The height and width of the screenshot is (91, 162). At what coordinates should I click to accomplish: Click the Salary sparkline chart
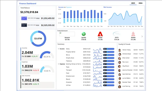point(97,49)
